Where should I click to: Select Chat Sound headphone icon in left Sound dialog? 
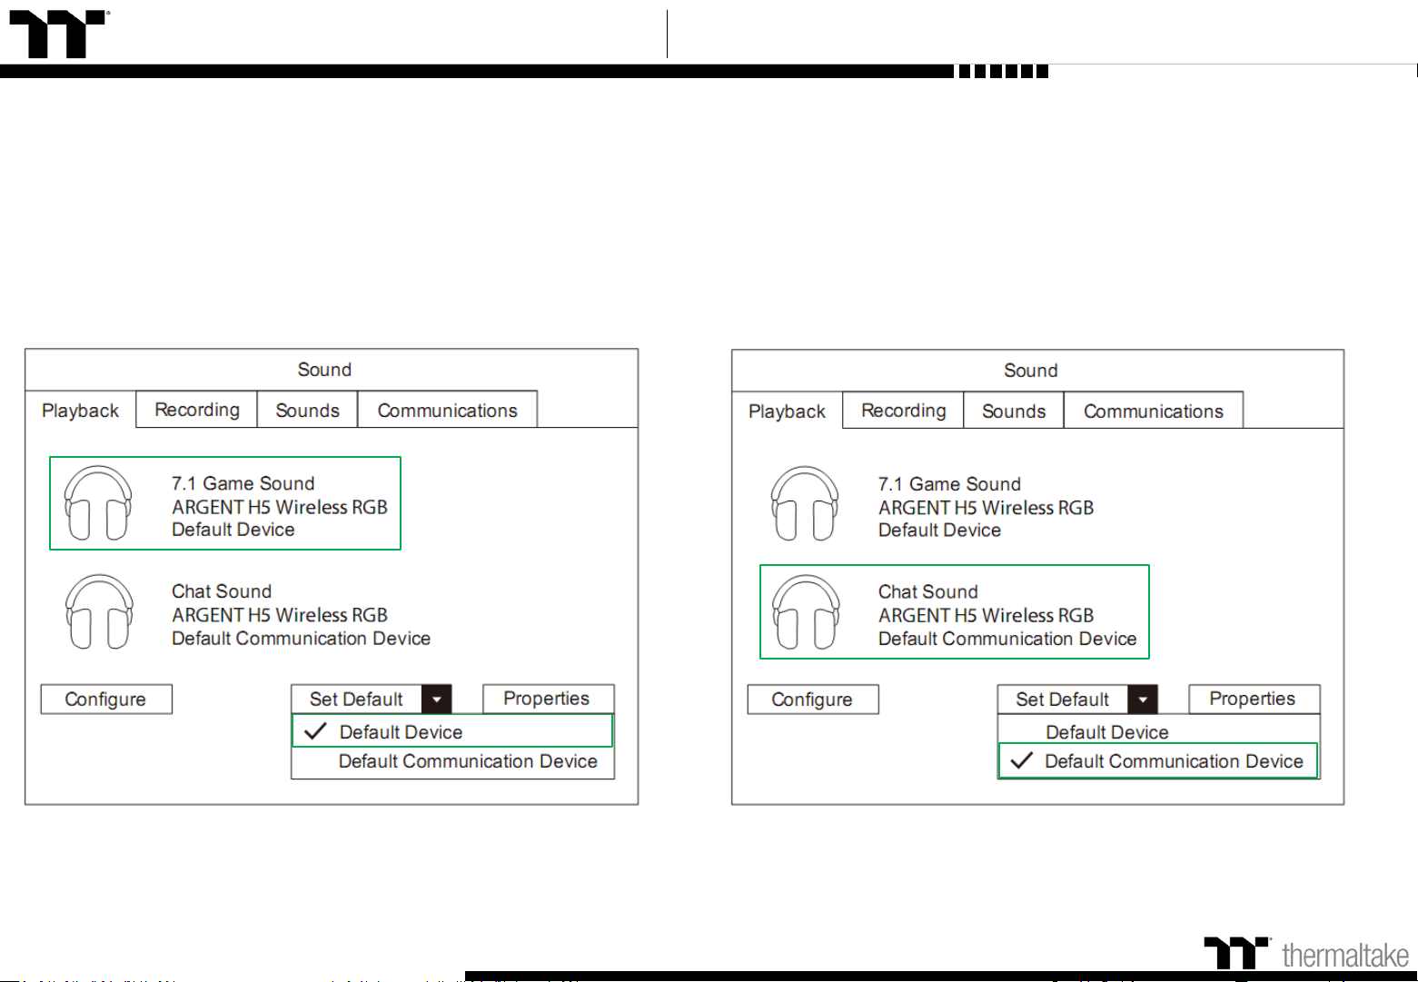[99, 611]
